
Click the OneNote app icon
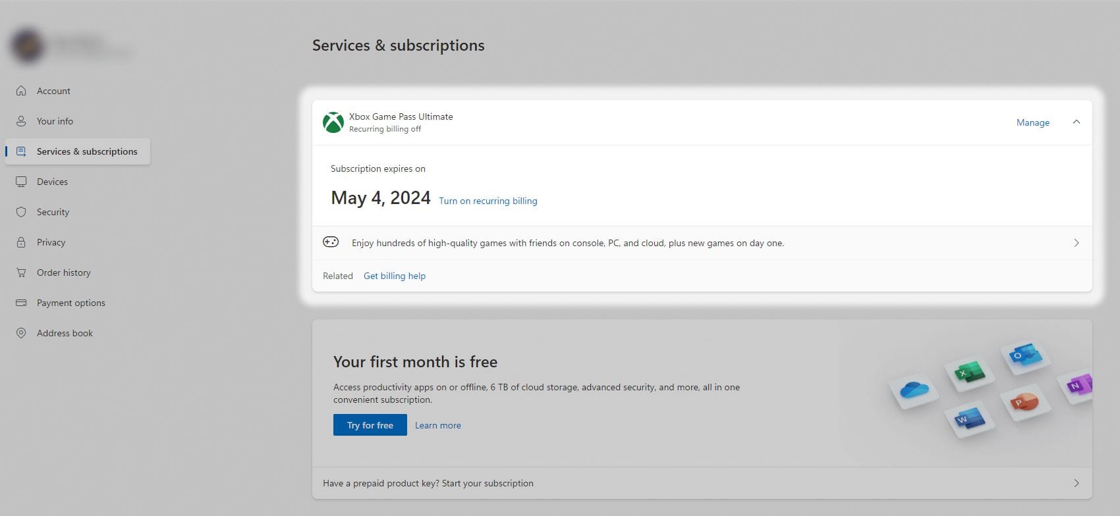[1075, 385]
